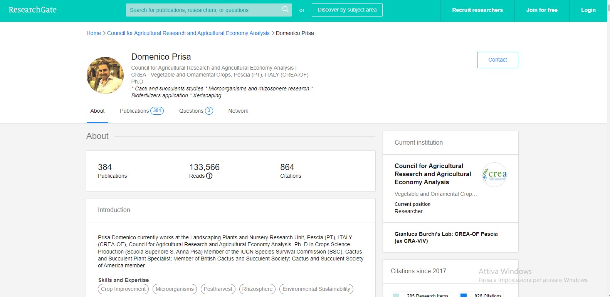Switch to the Publications tab
This screenshot has height=297, width=610.
141,111
